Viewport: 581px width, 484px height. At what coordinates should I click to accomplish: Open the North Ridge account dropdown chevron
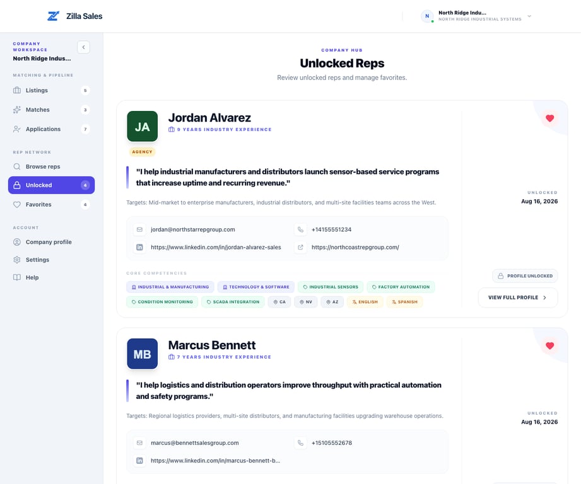point(529,16)
